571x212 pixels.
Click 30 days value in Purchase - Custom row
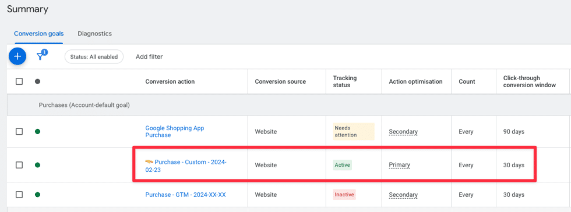coord(514,165)
